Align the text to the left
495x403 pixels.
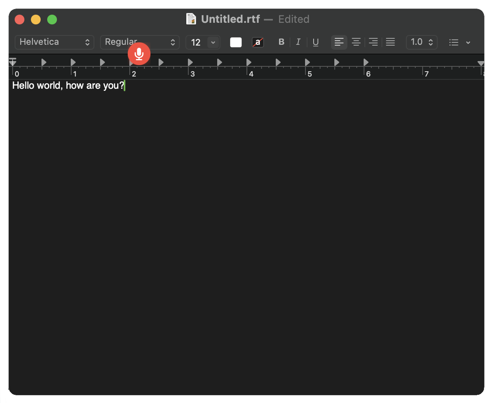click(x=339, y=42)
